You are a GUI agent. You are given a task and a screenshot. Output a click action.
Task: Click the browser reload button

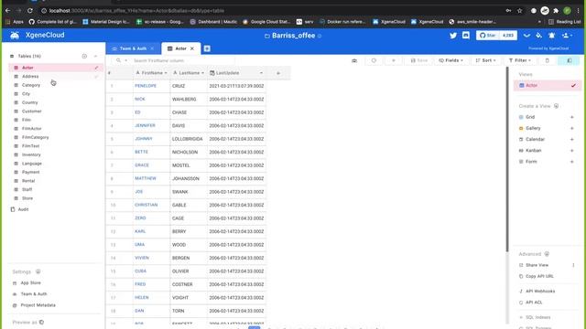30,11
